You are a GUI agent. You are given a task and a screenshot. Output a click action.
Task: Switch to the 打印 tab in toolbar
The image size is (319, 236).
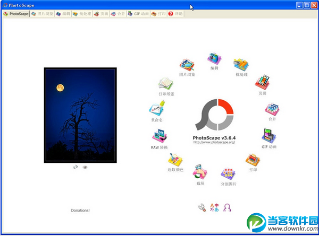(x=158, y=14)
